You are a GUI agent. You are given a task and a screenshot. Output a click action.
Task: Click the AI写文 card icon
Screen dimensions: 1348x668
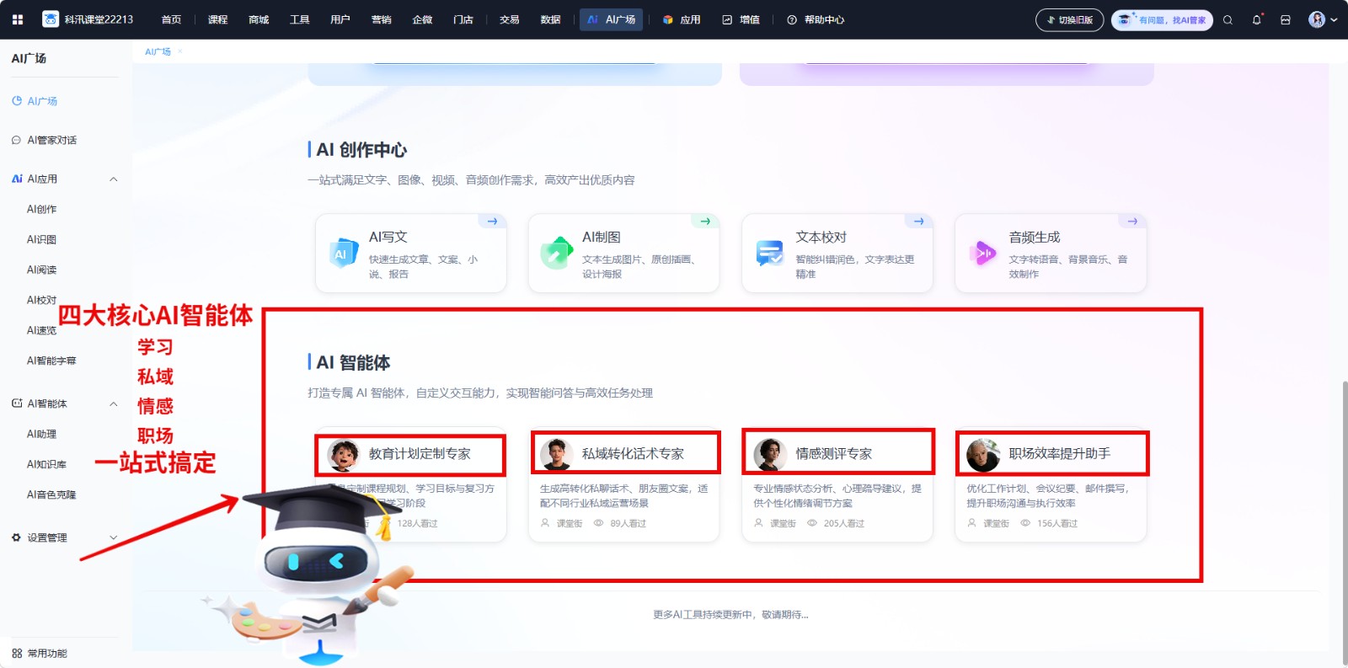[x=343, y=253]
